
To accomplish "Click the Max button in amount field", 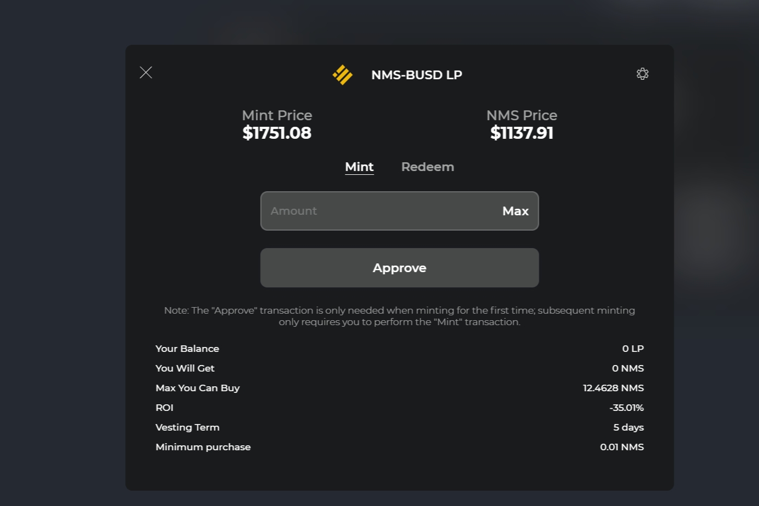I will pos(515,211).
